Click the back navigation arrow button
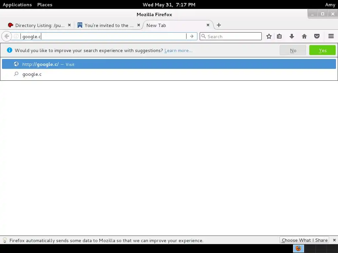This screenshot has height=253, width=338. click(x=7, y=36)
